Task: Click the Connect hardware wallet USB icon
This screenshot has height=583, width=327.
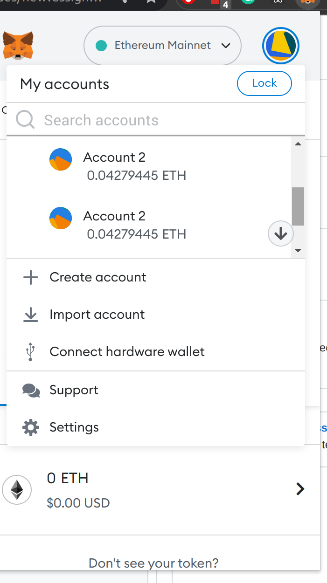Action: (x=30, y=351)
